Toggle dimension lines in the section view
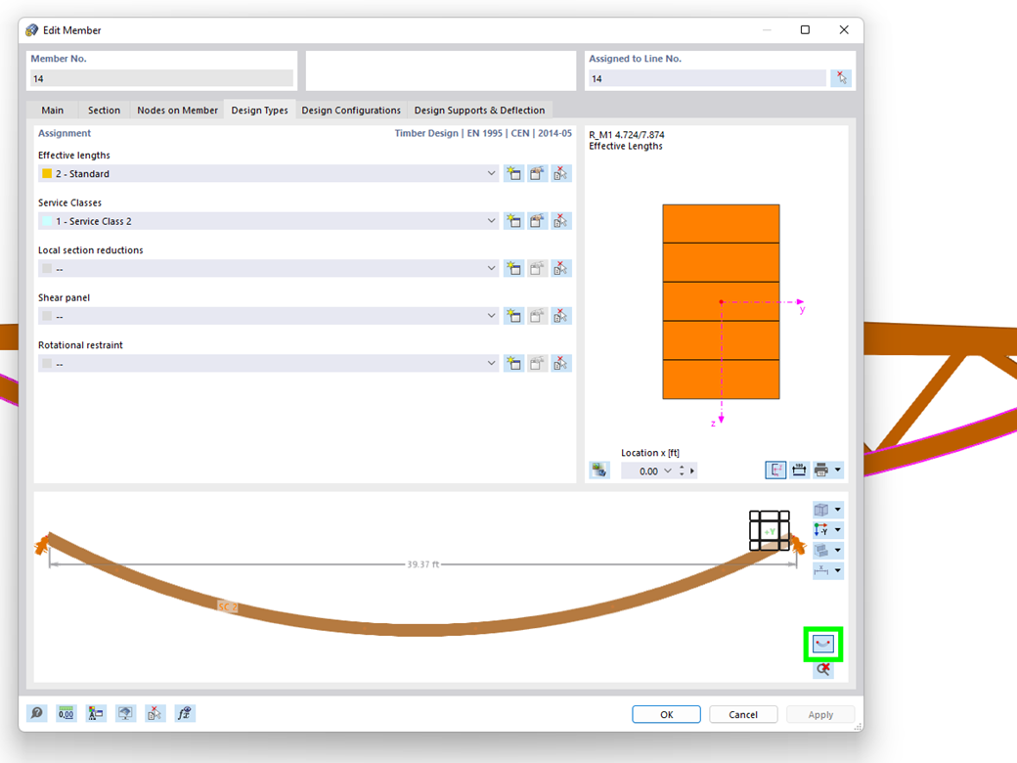1017x763 pixels. (800, 470)
